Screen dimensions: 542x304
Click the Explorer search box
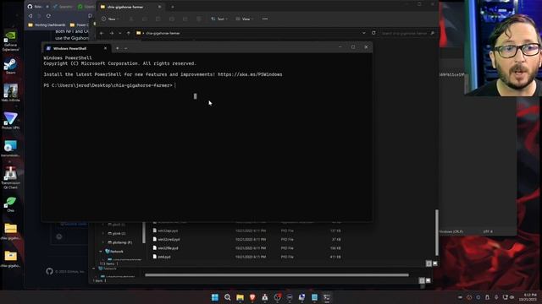[x=407, y=33]
